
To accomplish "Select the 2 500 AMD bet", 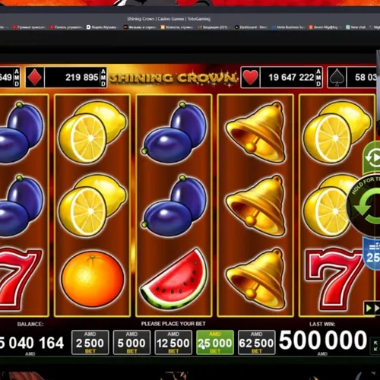I will point(90,343).
